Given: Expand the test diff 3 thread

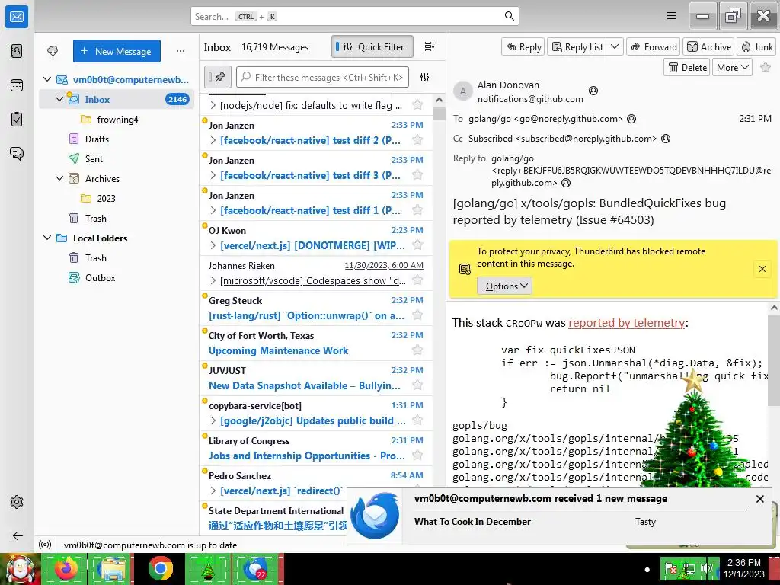Looking at the screenshot, I should (213, 175).
